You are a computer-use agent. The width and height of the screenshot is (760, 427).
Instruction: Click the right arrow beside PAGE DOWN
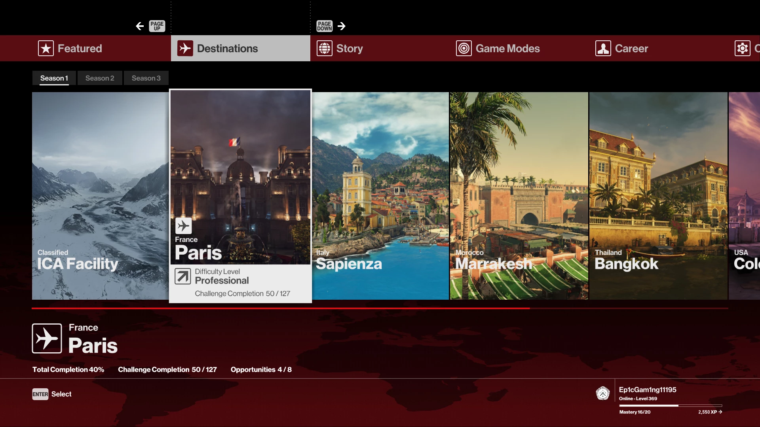click(x=342, y=26)
